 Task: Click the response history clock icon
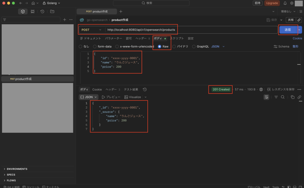click(x=145, y=89)
